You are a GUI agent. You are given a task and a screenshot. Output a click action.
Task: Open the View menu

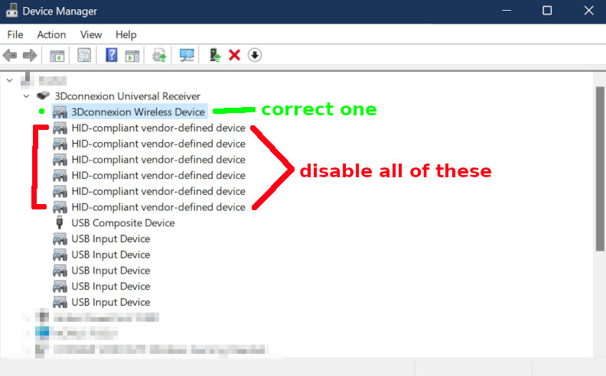pos(91,34)
